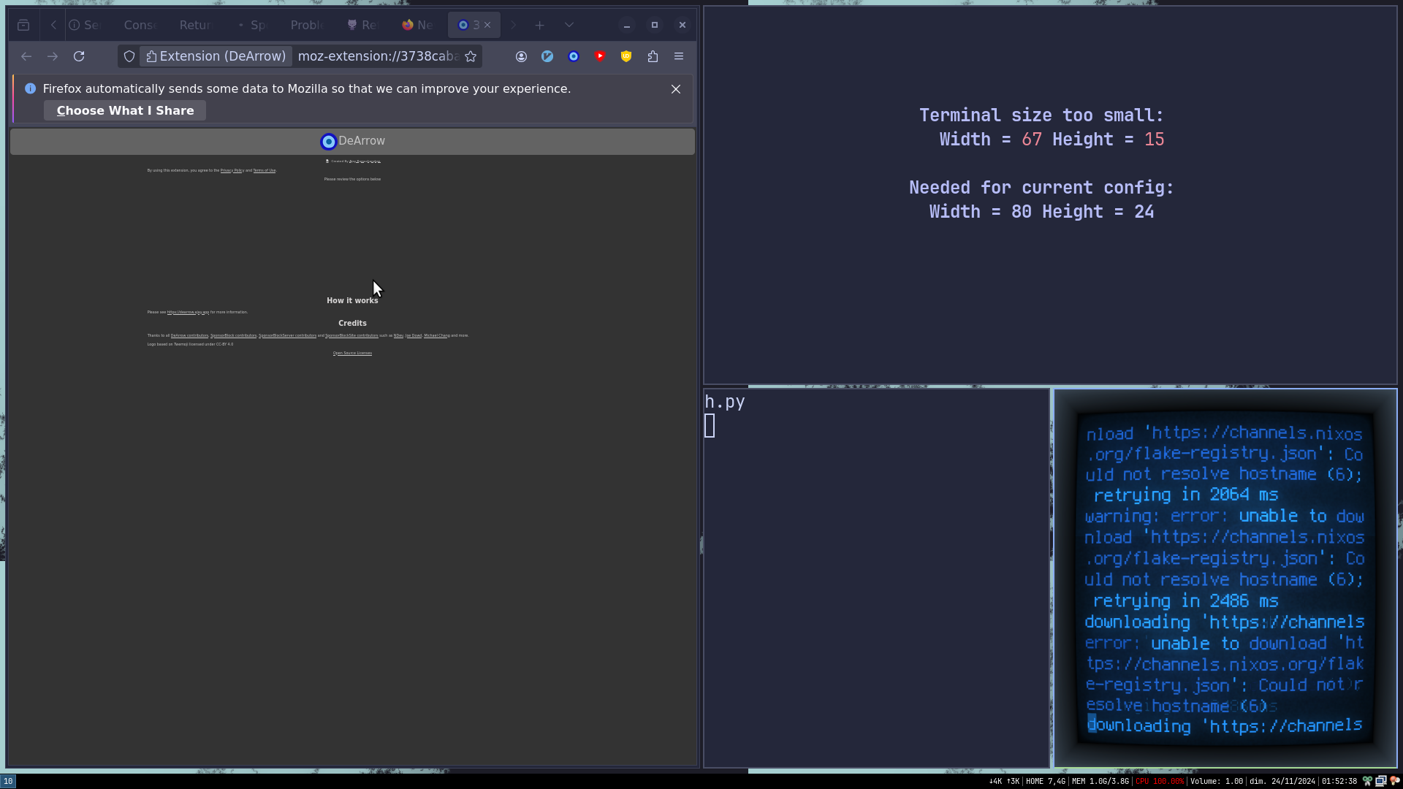Click the Extension (DeArrow) identity label
This screenshot has width=1403, height=789.
(x=216, y=56)
